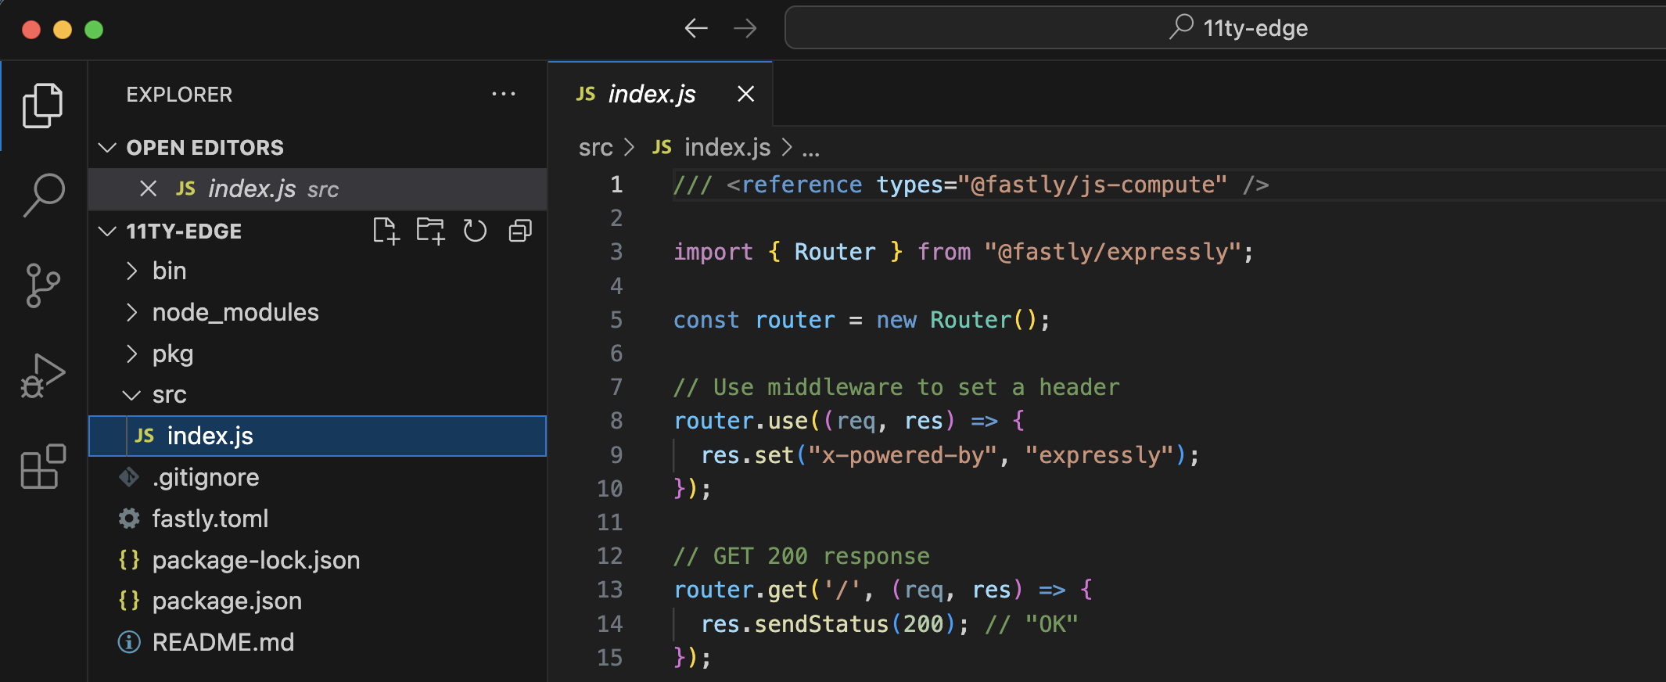Click the info icon beside README.md

[x=129, y=642]
